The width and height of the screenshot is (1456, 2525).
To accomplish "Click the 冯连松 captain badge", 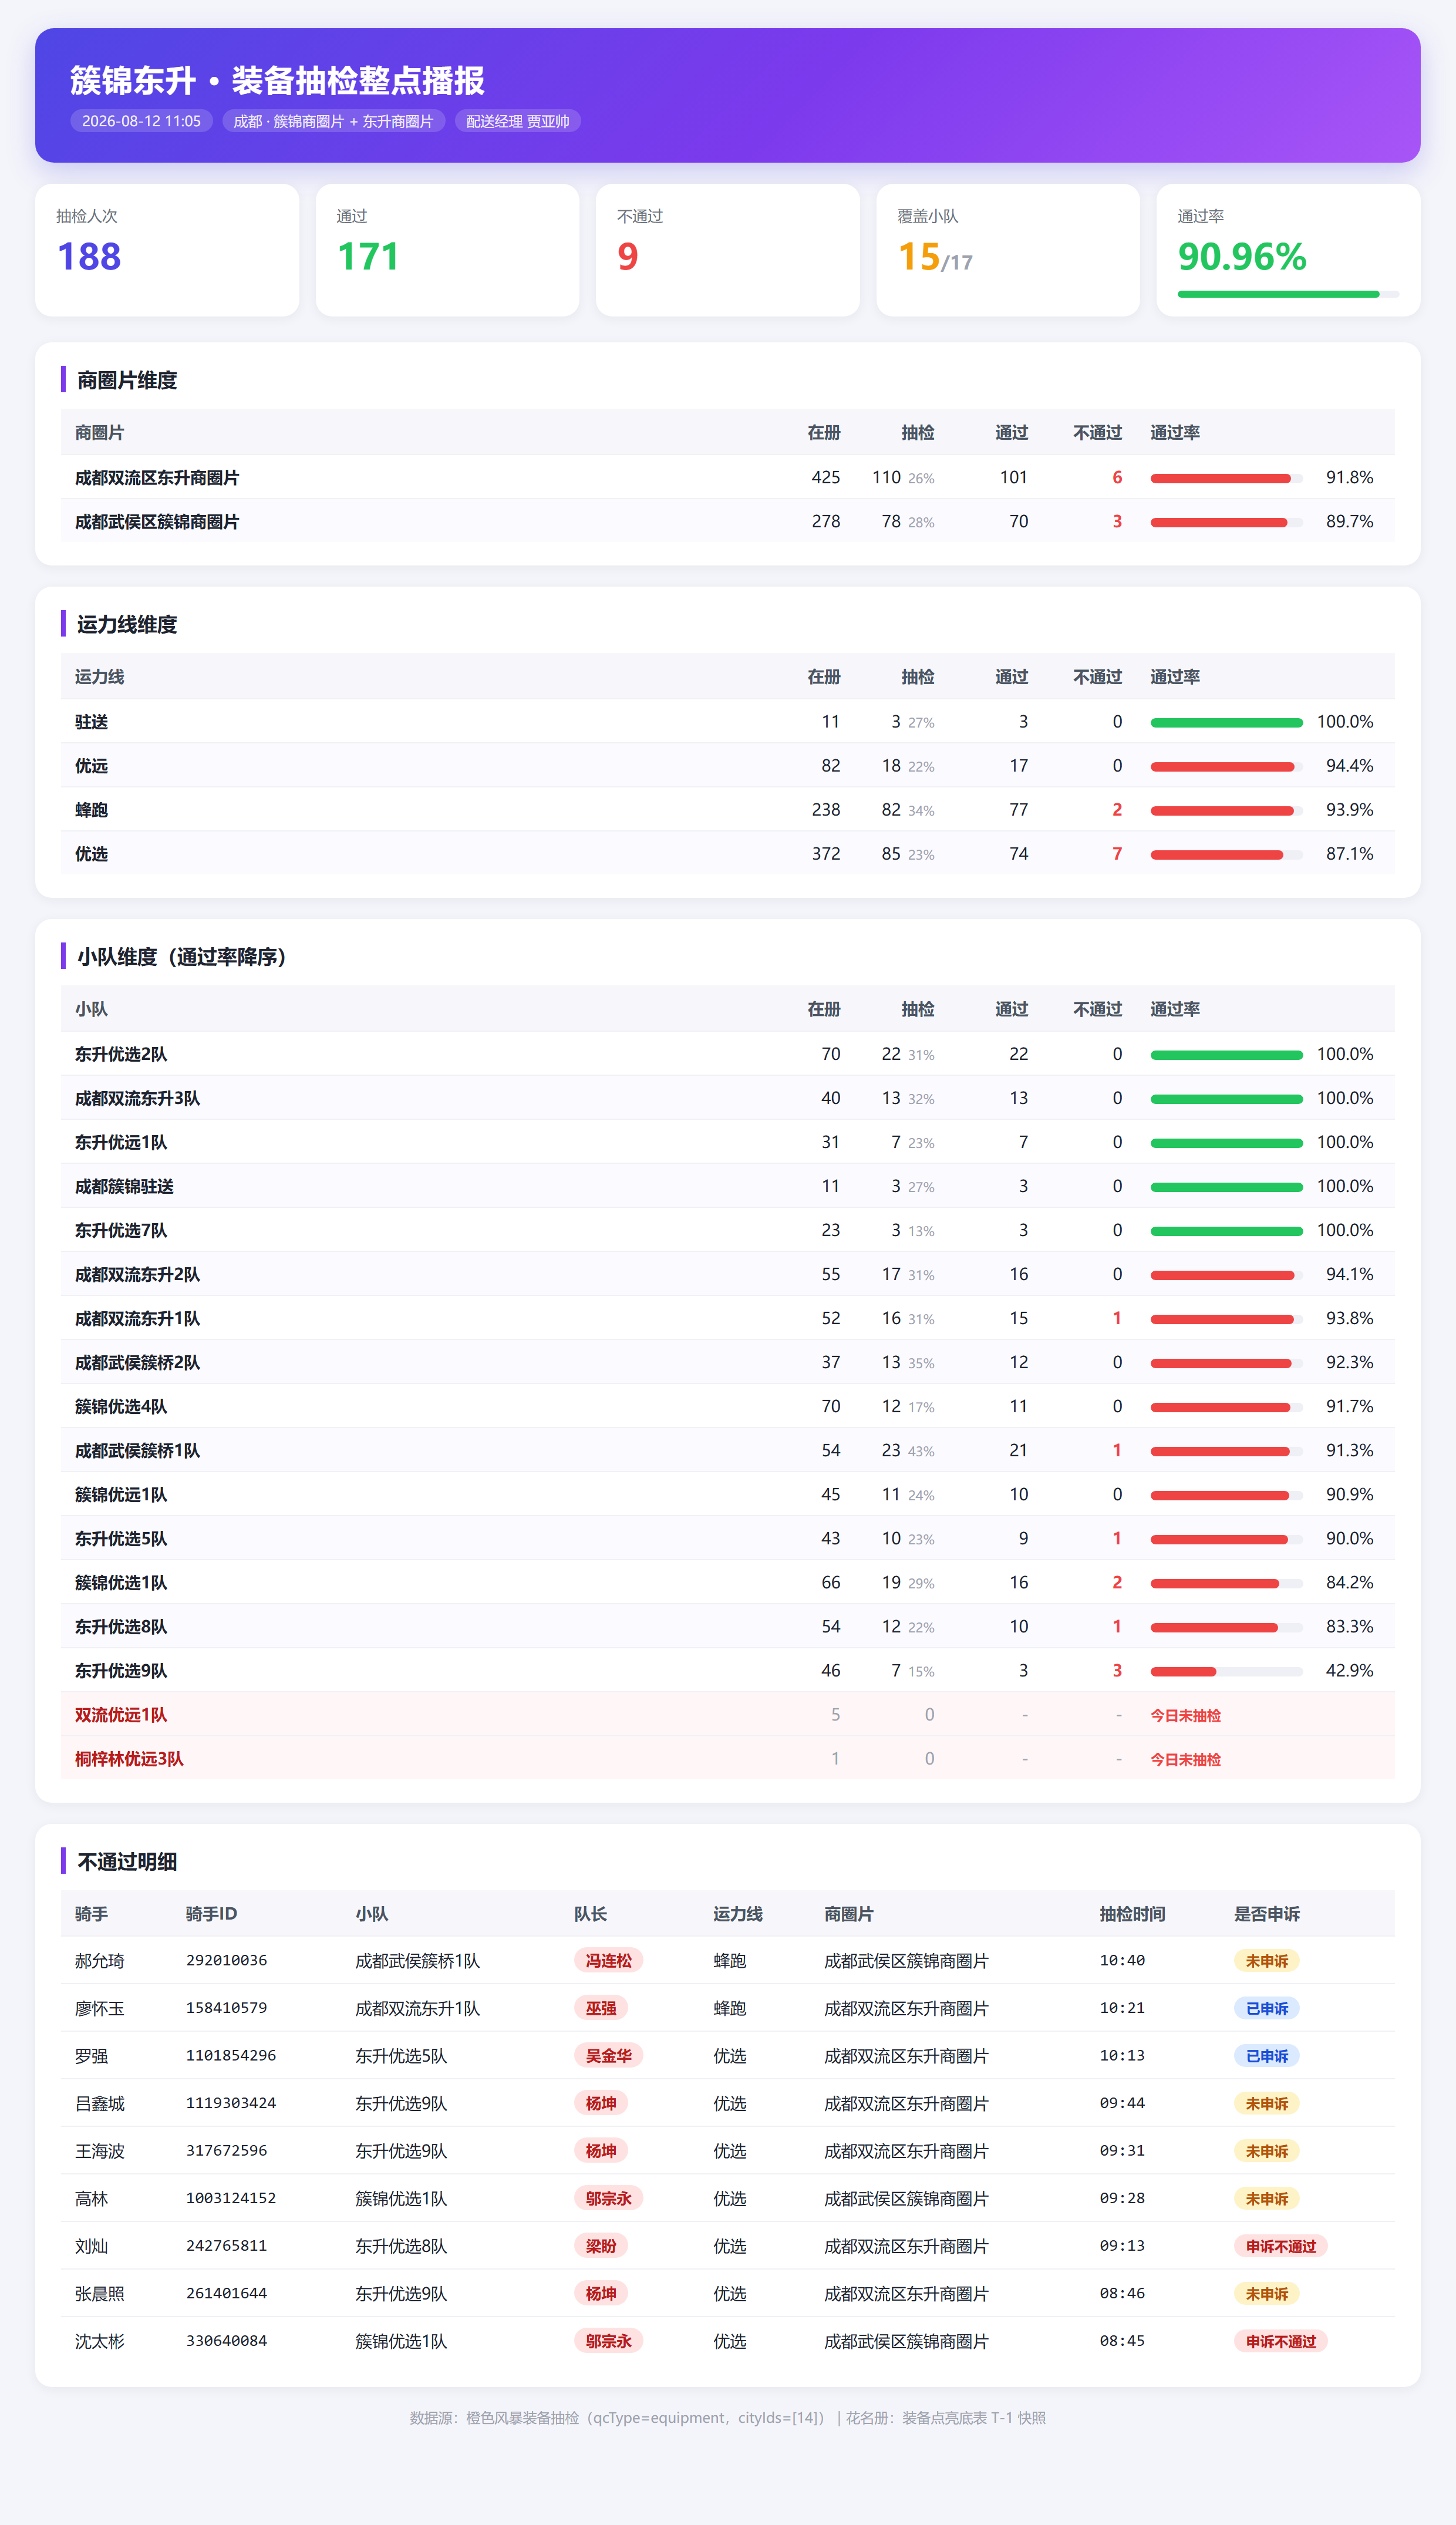I will 608,1960.
